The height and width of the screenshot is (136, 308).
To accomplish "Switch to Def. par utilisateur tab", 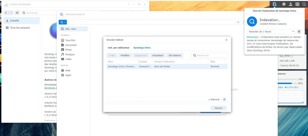I will tap(119, 48).
